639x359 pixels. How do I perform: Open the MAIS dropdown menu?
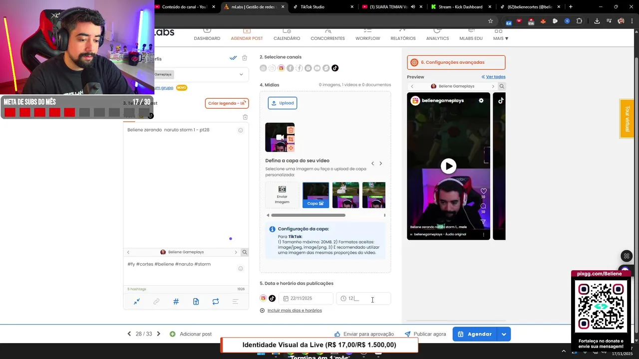click(501, 38)
